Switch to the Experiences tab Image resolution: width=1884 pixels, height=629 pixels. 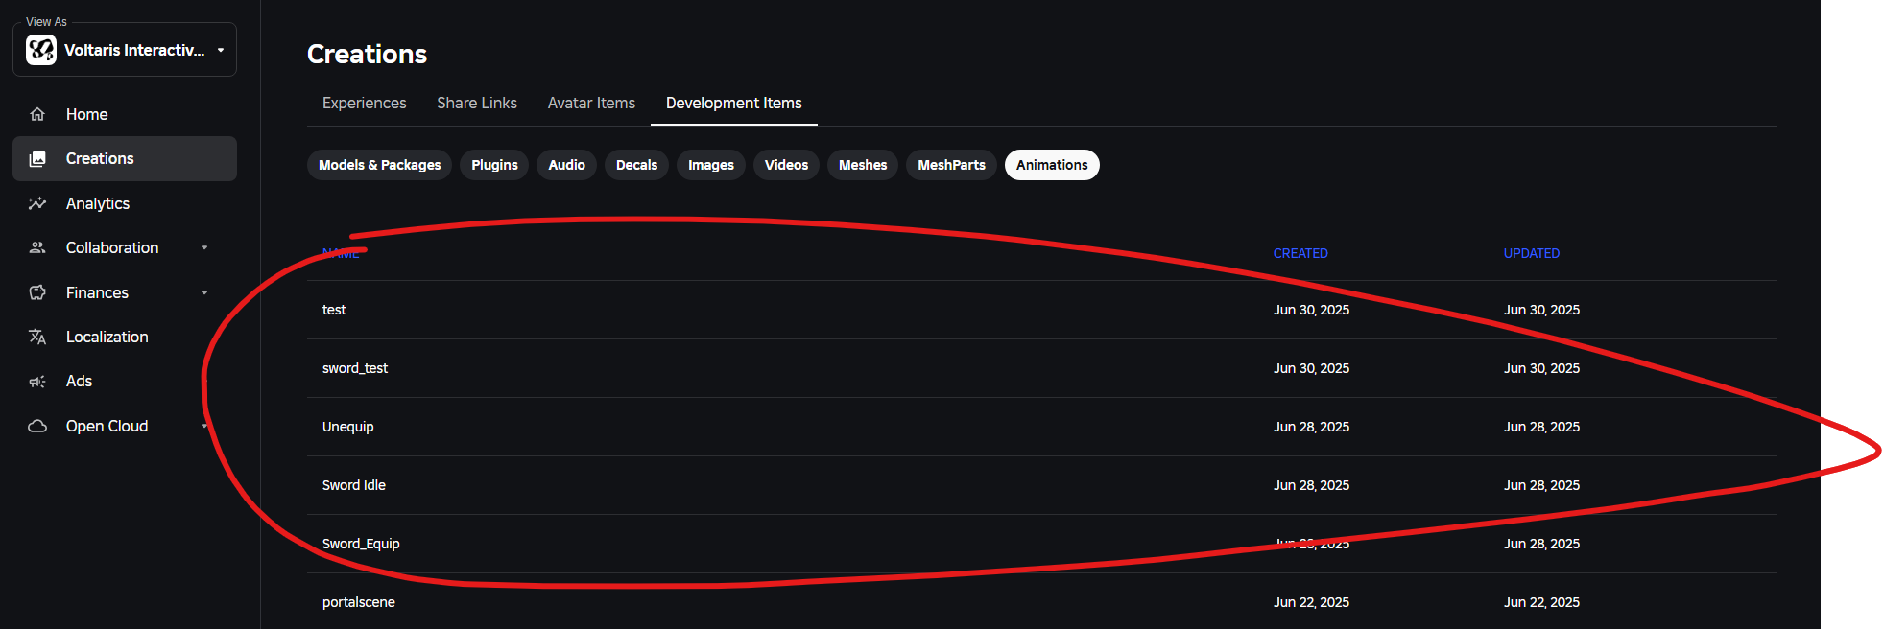[x=364, y=103]
